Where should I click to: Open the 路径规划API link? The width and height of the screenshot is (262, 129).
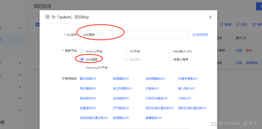click(x=88, y=98)
